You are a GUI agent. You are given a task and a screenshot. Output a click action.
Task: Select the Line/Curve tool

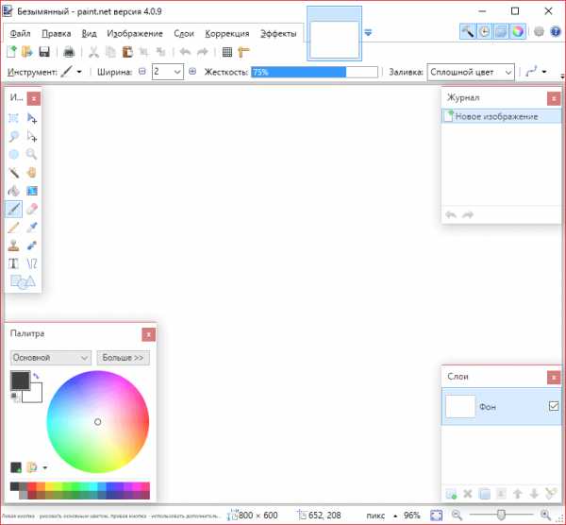click(x=32, y=263)
